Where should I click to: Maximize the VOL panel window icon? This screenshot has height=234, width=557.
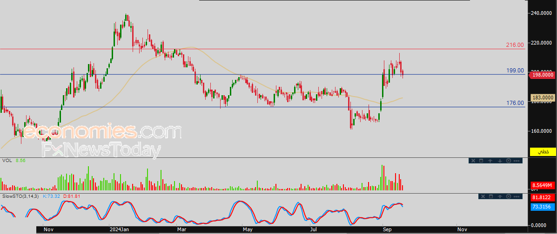pos(481,161)
